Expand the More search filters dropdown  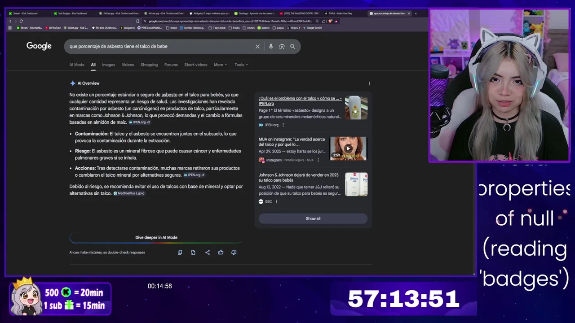pos(220,65)
